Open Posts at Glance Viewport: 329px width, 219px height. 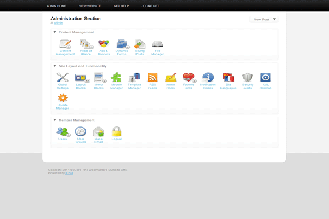86,44
